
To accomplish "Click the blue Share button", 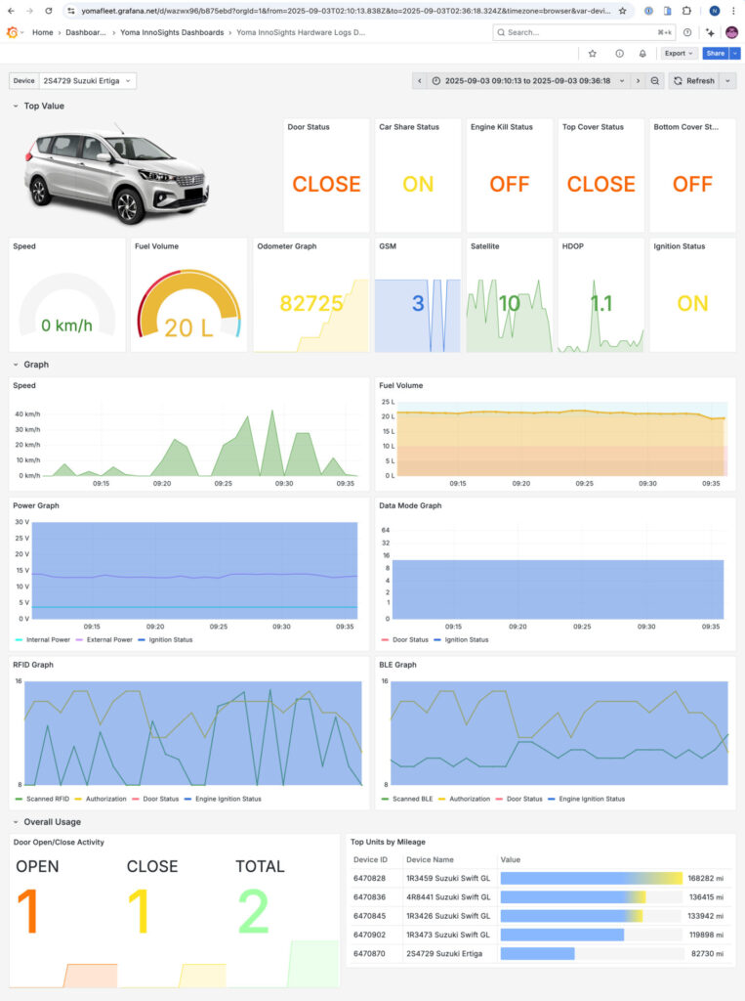I will click(716, 54).
